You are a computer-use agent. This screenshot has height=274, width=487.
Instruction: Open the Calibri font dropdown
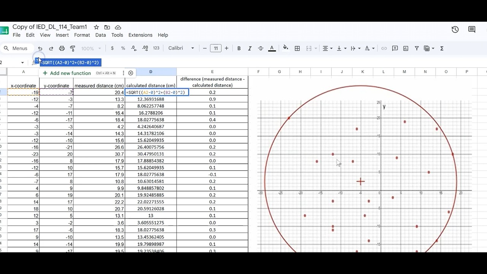coord(181,48)
